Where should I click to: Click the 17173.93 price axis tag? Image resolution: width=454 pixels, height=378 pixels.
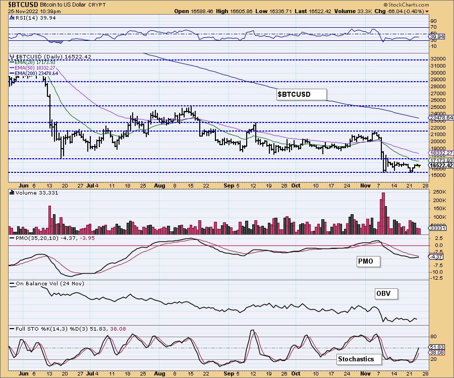tap(441, 160)
